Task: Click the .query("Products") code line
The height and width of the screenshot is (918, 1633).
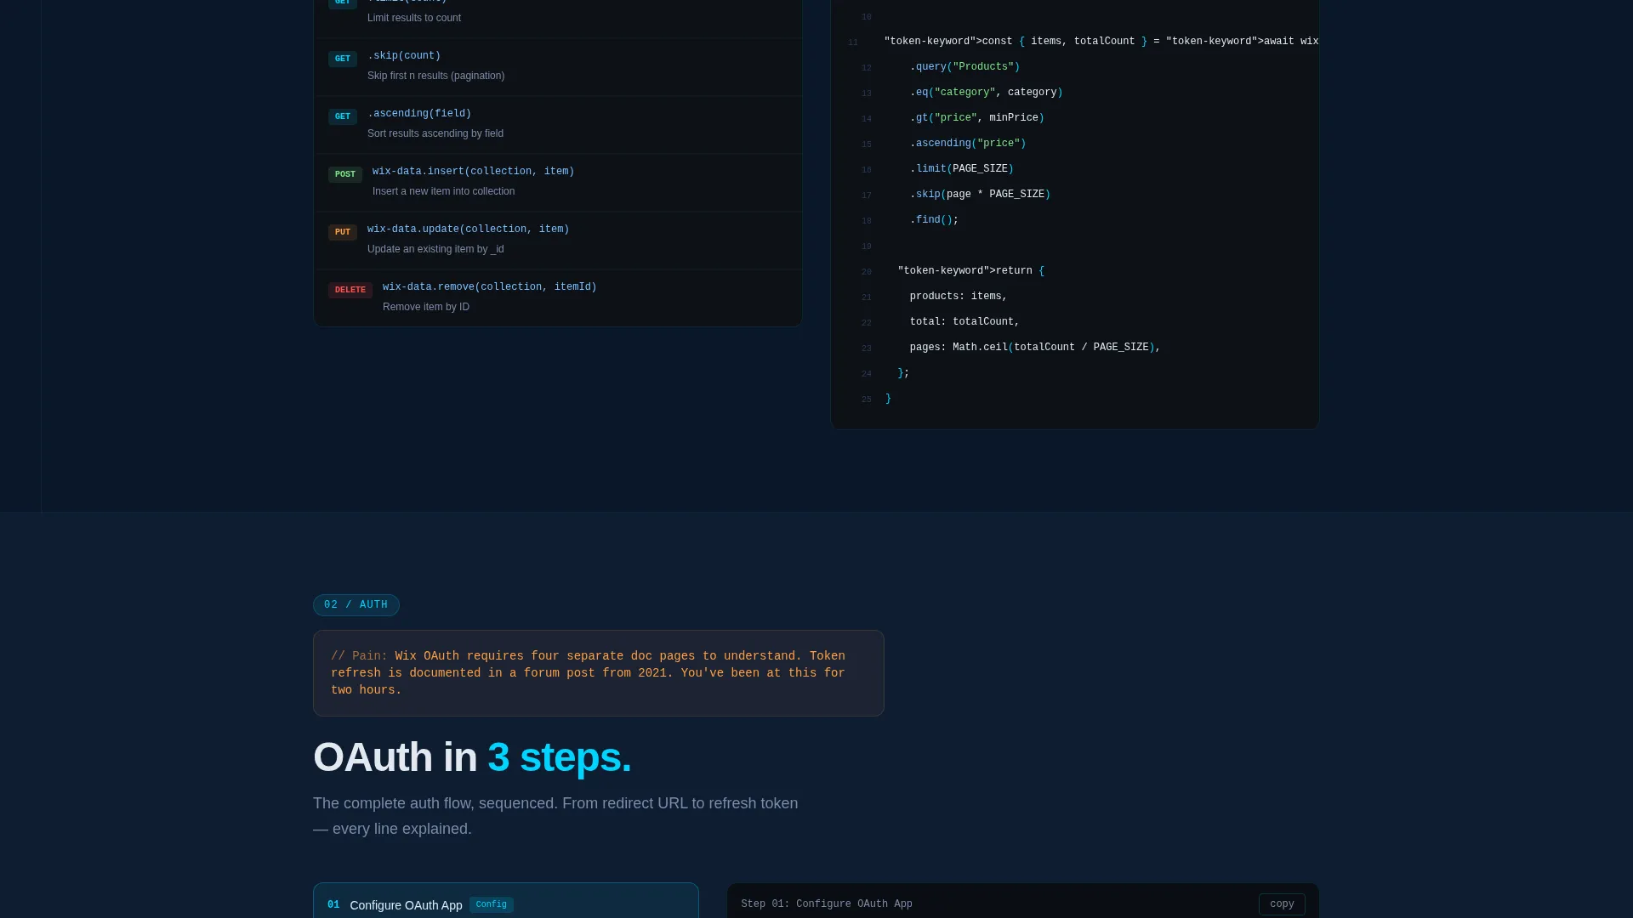Action: [x=964, y=67]
